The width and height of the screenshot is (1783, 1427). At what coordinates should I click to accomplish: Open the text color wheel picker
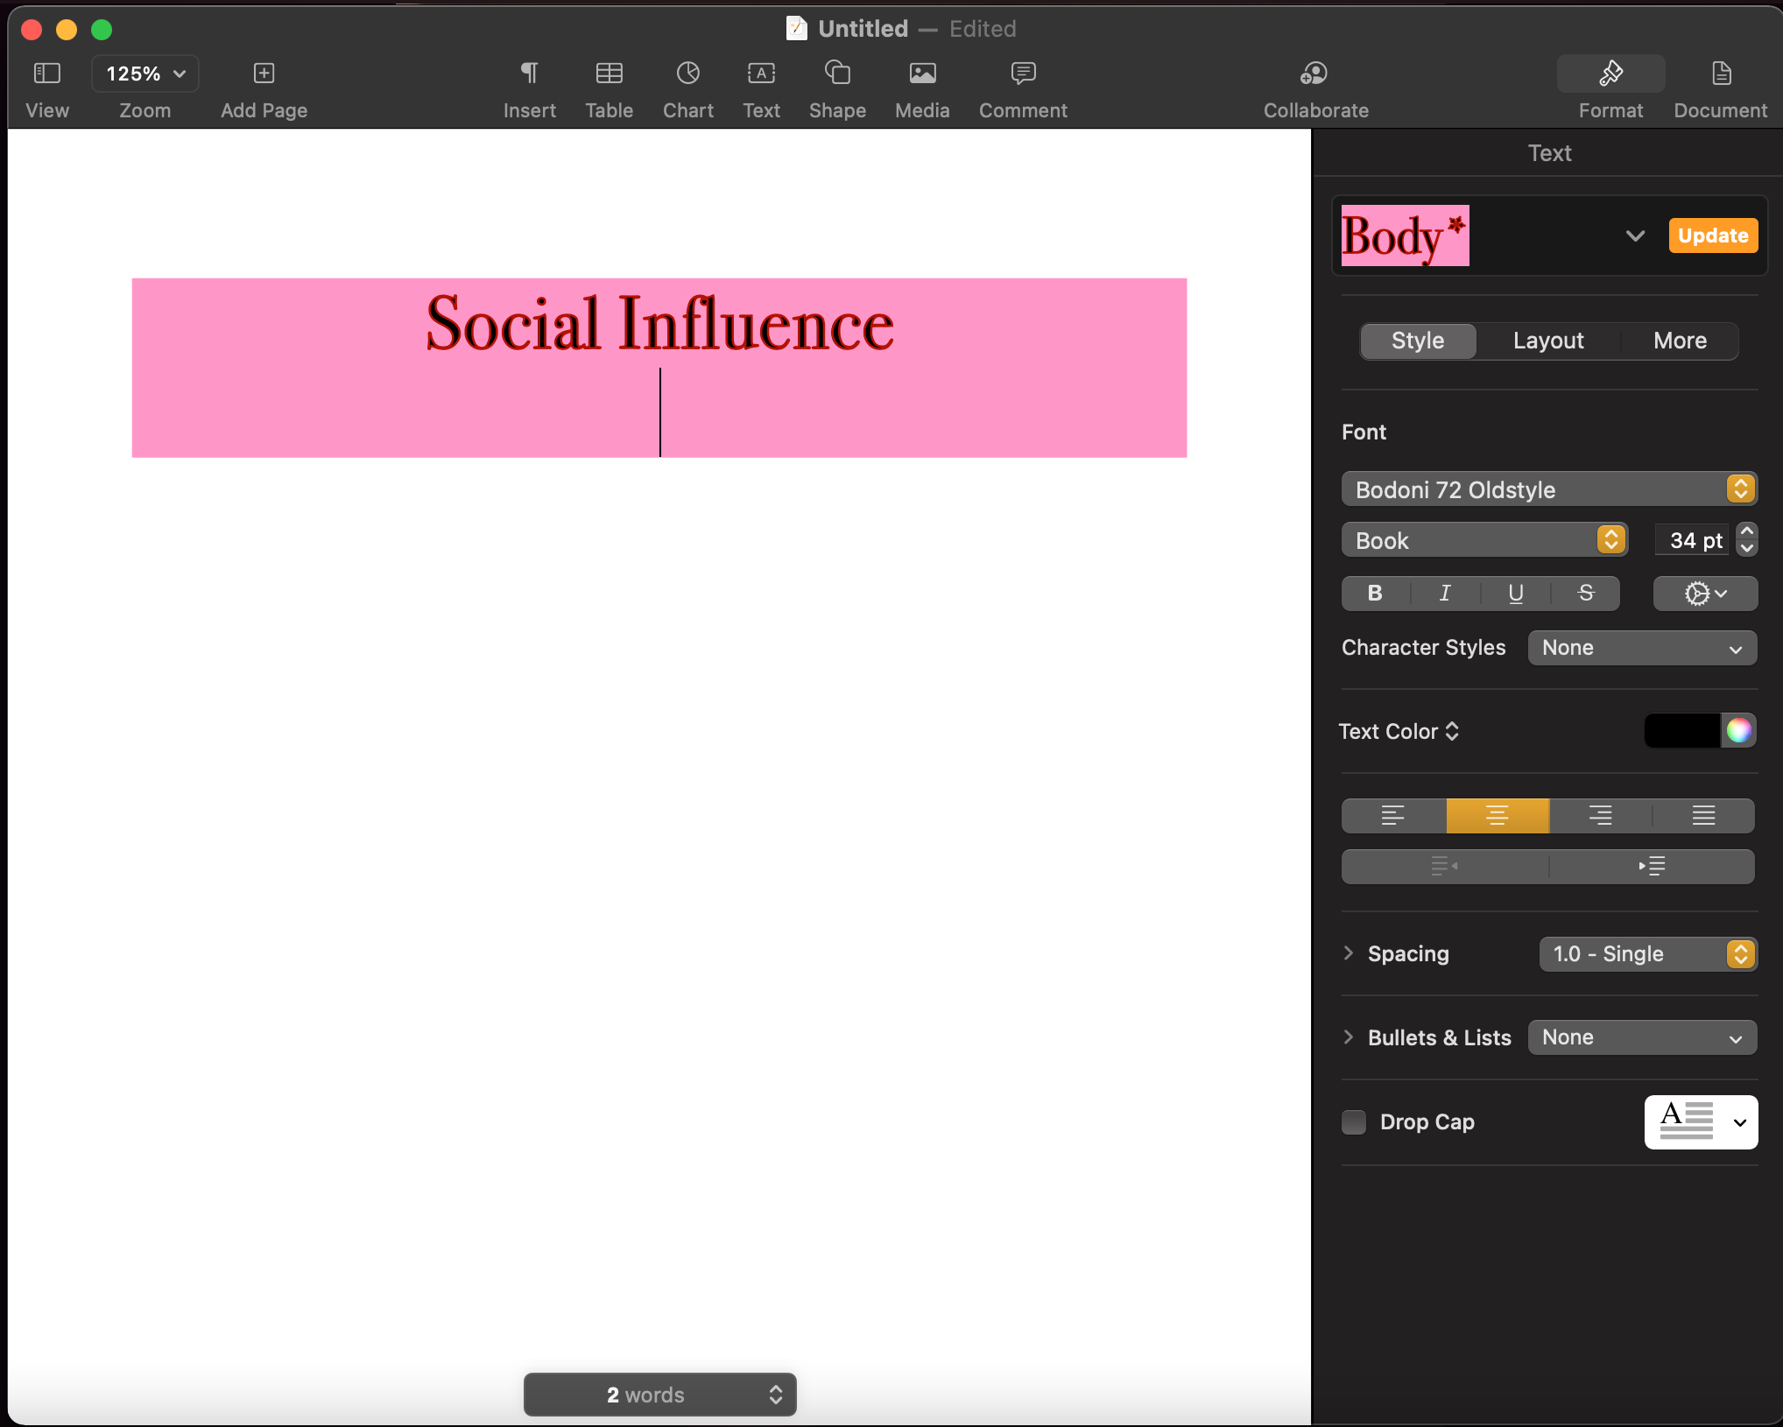(x=1738, y=730)
